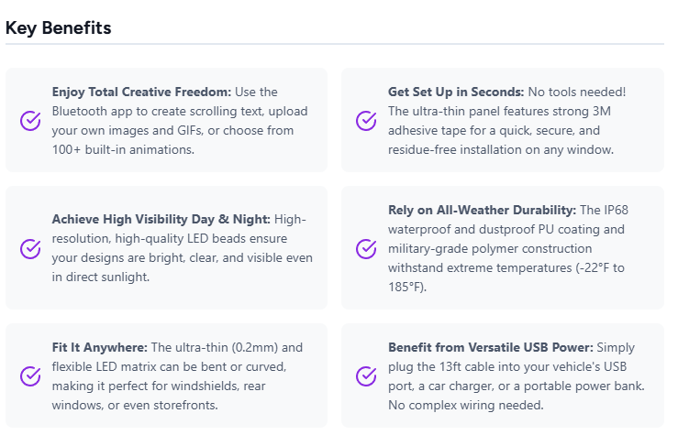Image resolution: width=678 pixels, height=446 pixels.
Task: Click the bold 'Enjoy Total Creative Freedom' title
Action: coord(141,92)
